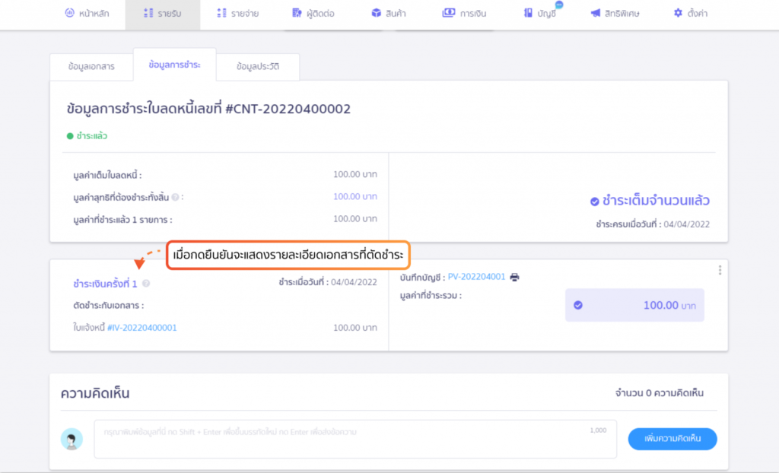Viewport: 779px width, 473px height.
Task: Click the settings gear icon
Action: [x=678, y=13]
